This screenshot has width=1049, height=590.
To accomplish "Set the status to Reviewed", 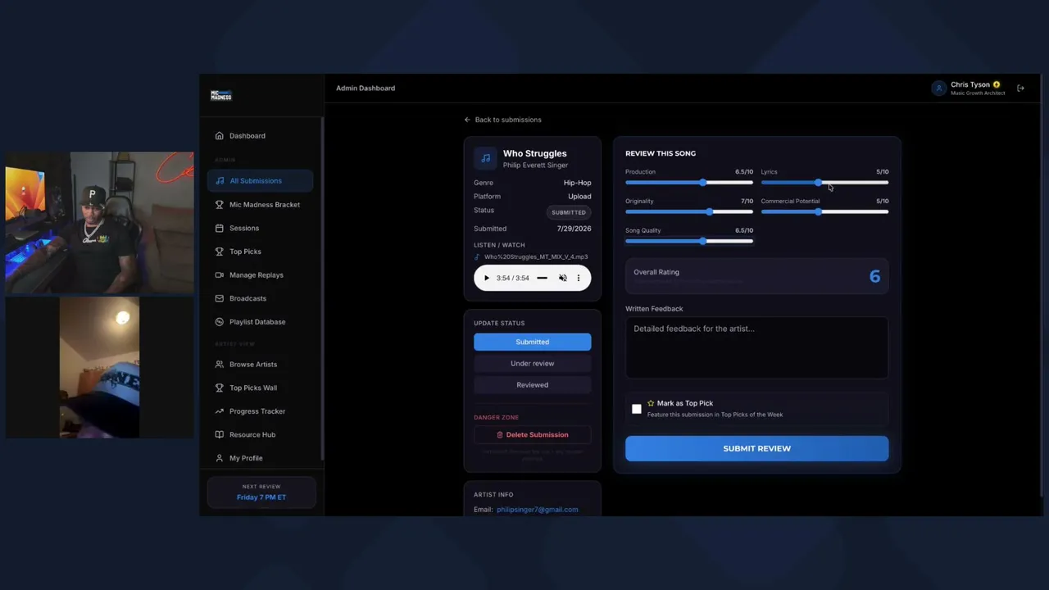I will pos(533,385).
